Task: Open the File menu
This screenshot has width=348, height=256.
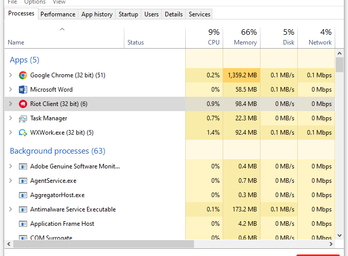Action: point(12,2)
